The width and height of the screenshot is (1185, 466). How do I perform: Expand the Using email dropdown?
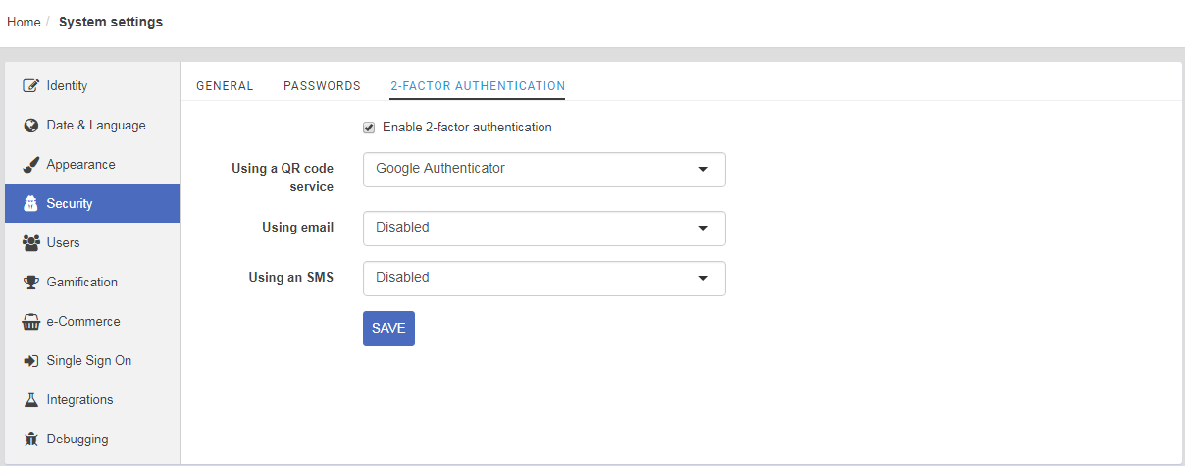pos(544,229)
